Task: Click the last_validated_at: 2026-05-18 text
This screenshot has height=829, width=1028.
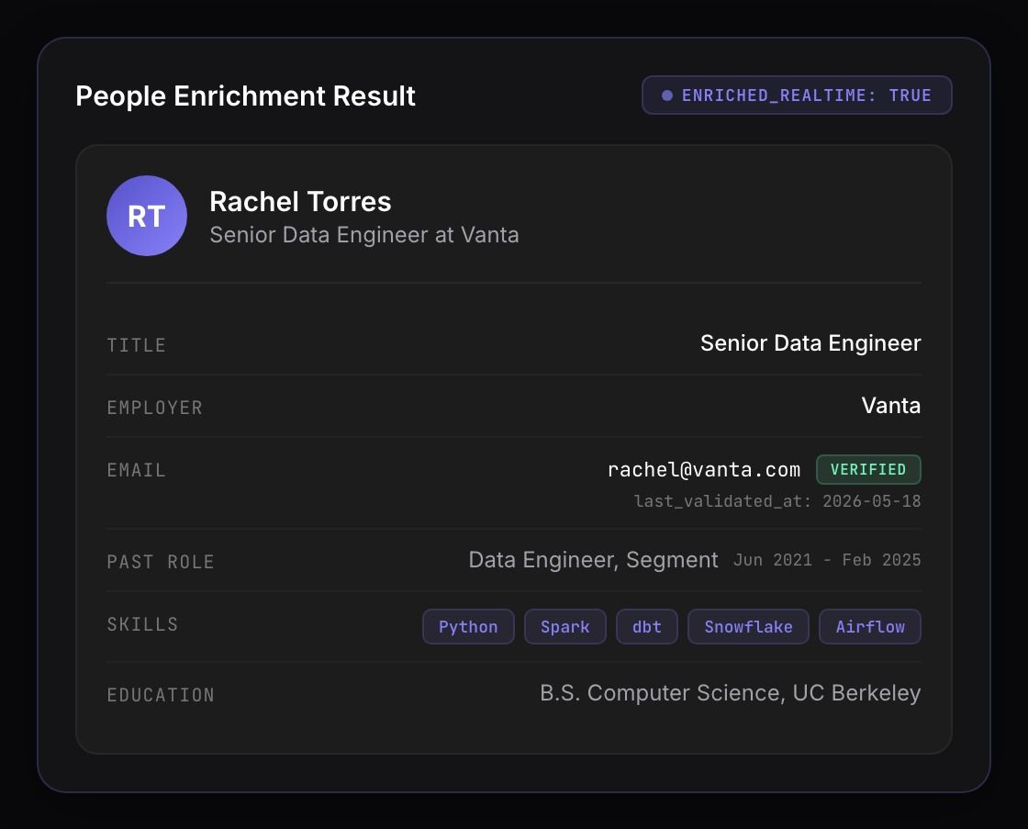Action: [777, 501]
